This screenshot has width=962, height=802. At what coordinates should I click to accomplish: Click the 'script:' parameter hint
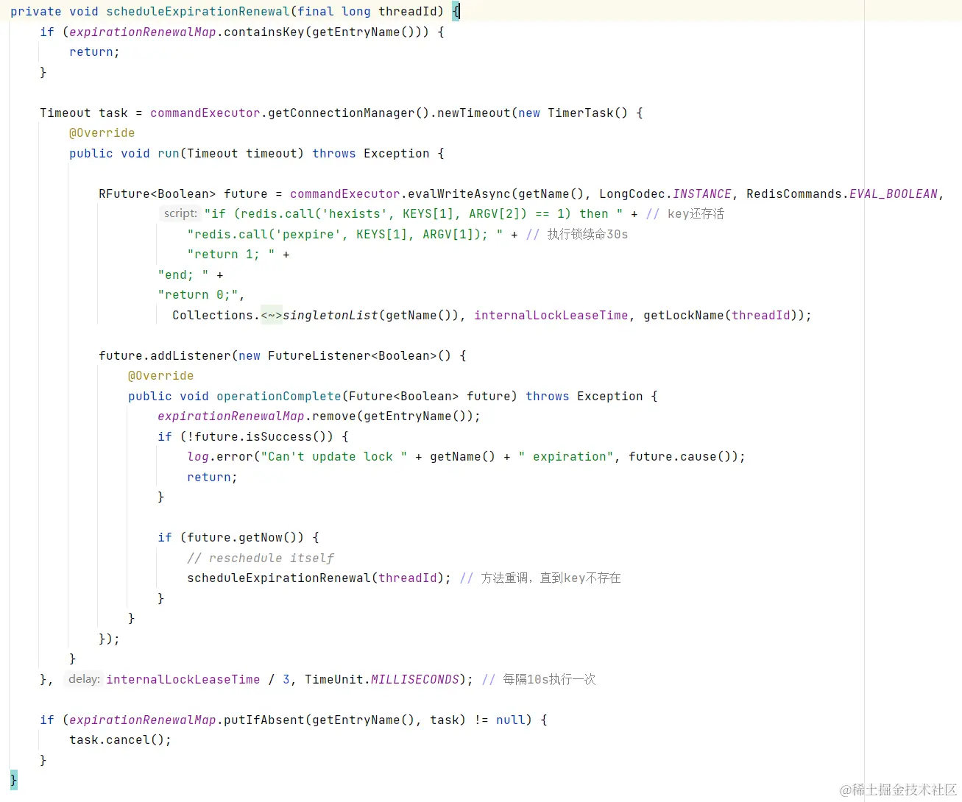(x=180, y=213)
